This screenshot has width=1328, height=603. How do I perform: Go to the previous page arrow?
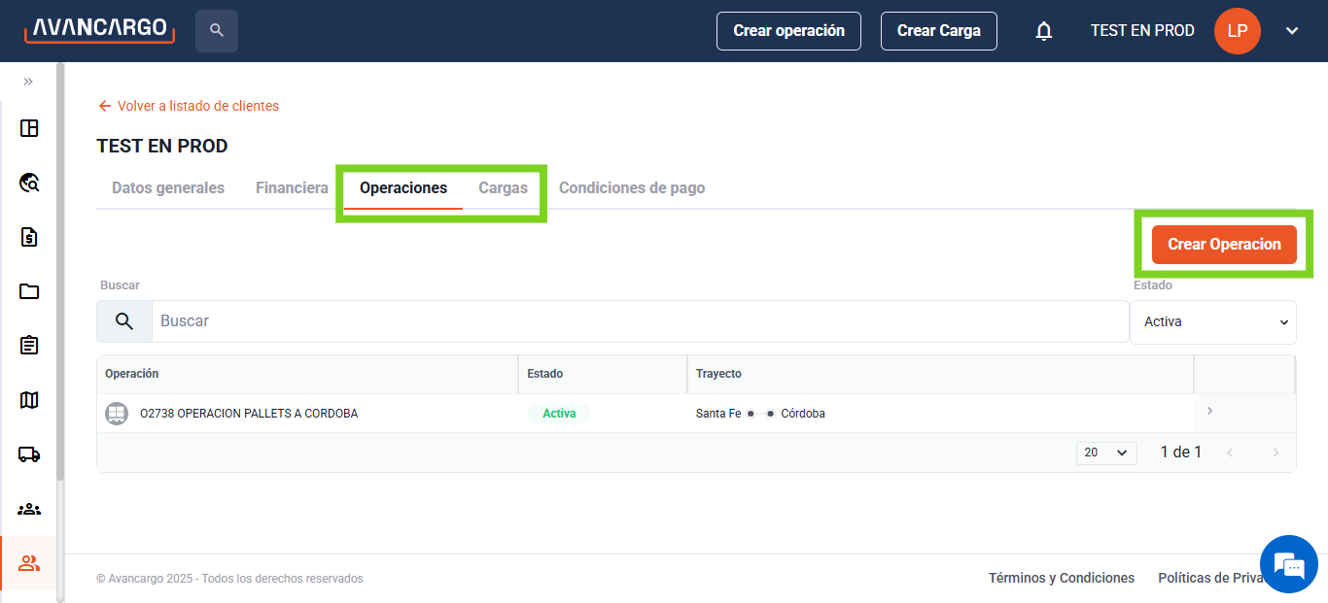(x=1230, y=452)
